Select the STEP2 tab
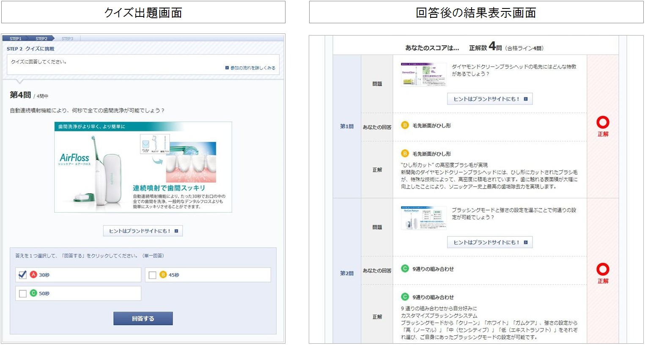 (41, 38)
